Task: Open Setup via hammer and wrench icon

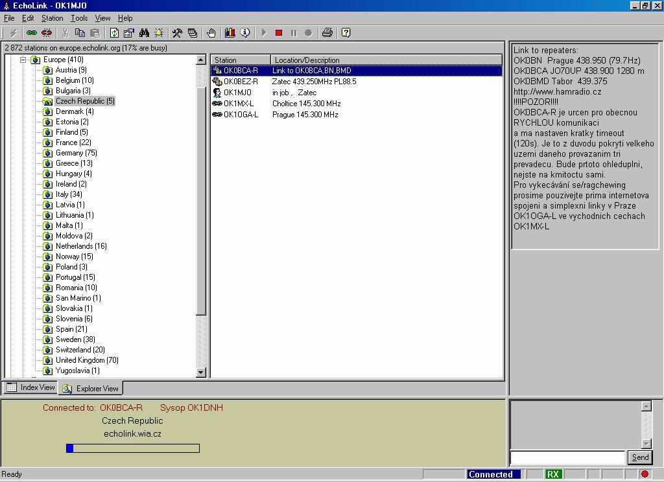Action: coord(177,32)
